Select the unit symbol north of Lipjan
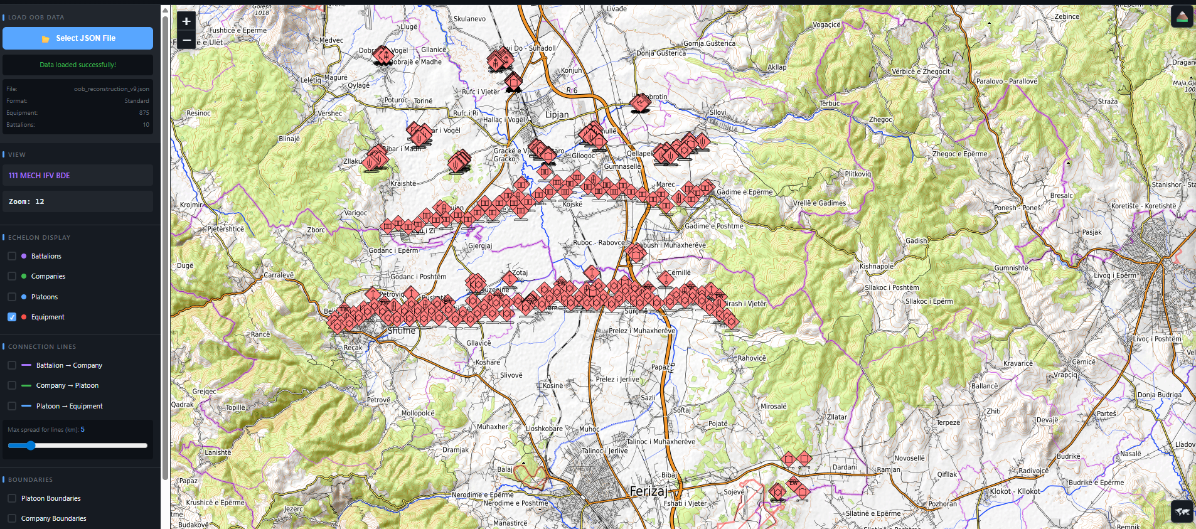 513,82
